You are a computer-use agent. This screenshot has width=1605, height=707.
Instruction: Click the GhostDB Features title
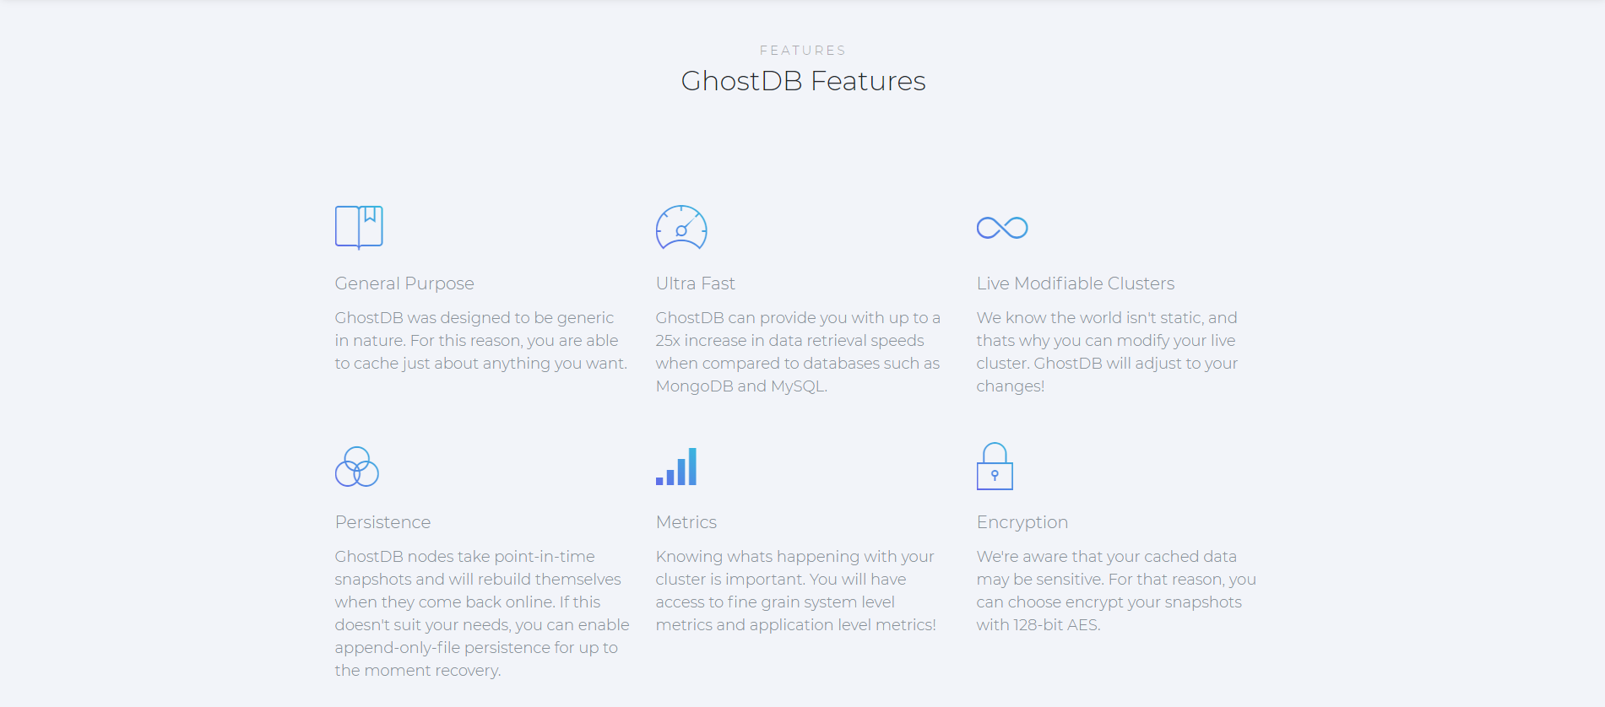tap(803, 81)
